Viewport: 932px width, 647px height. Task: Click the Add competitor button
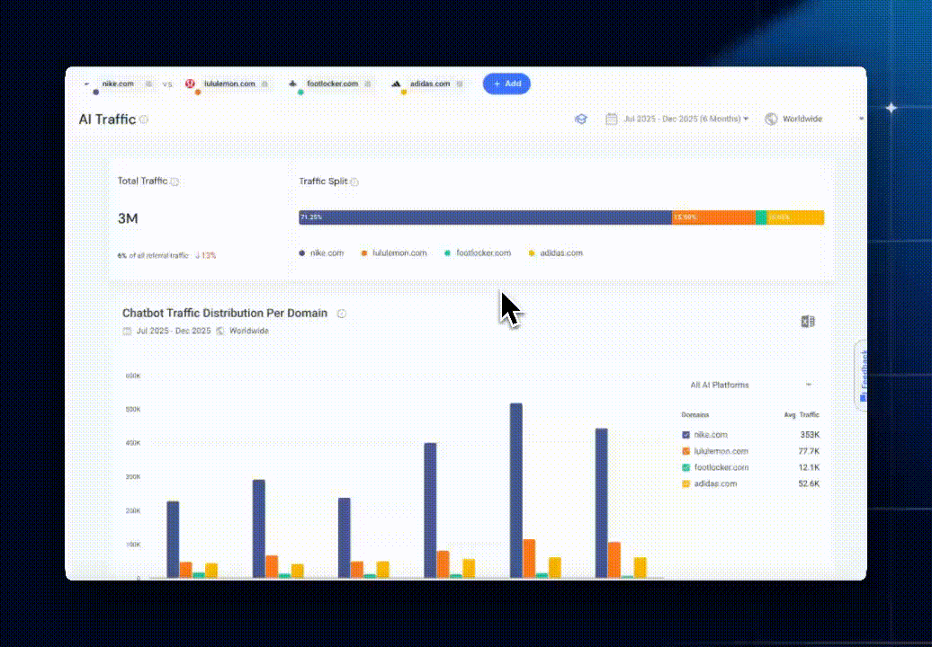(x=506, y=84)
